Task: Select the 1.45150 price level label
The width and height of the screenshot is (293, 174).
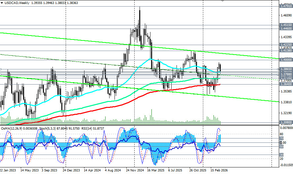Action: (x=286, y=25)
